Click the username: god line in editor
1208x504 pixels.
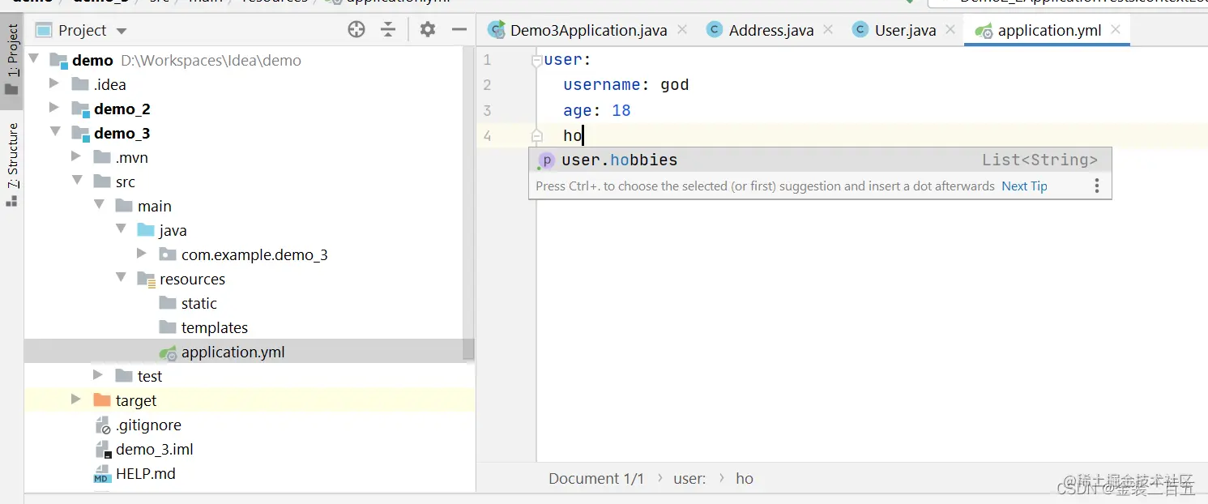click(626, 84)
